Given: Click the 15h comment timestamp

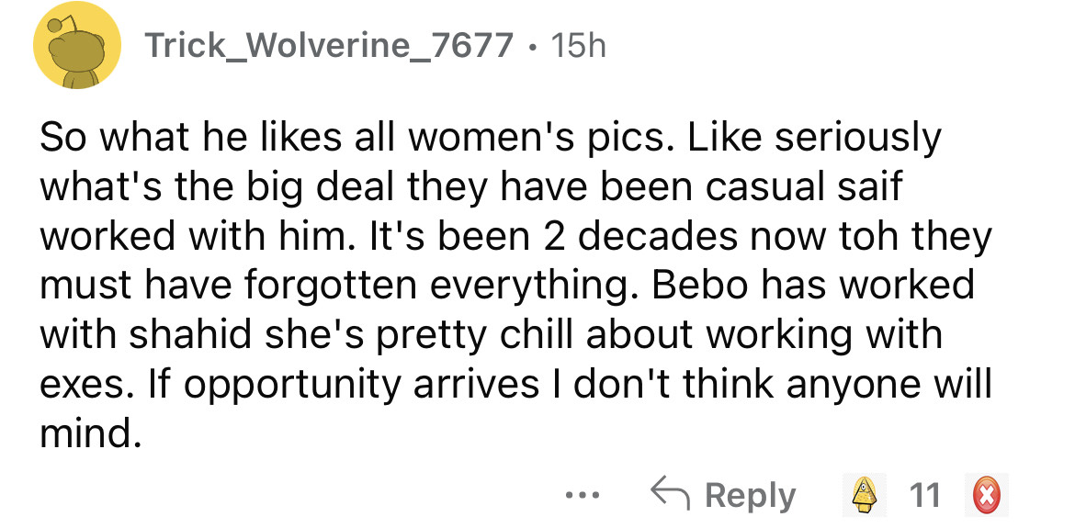Looking at the screenshot, I should pos(578,46).
